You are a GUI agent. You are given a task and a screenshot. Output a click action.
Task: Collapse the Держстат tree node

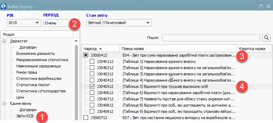click(x=4, y=41)
